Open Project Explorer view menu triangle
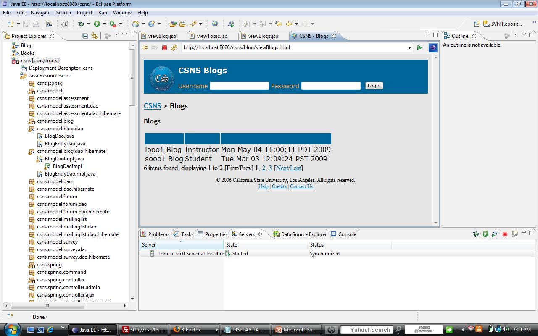The image size is (538, 336). pyautogui.click(x=116, y=35)
